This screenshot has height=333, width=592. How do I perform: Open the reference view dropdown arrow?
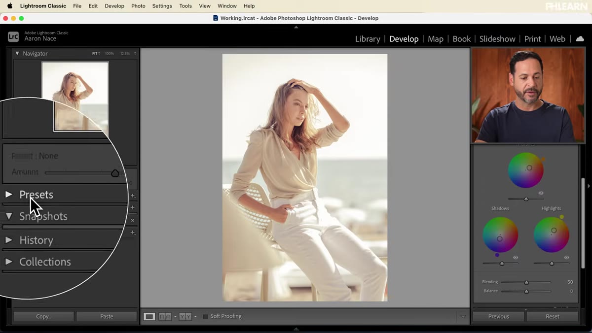pos(175,316)
